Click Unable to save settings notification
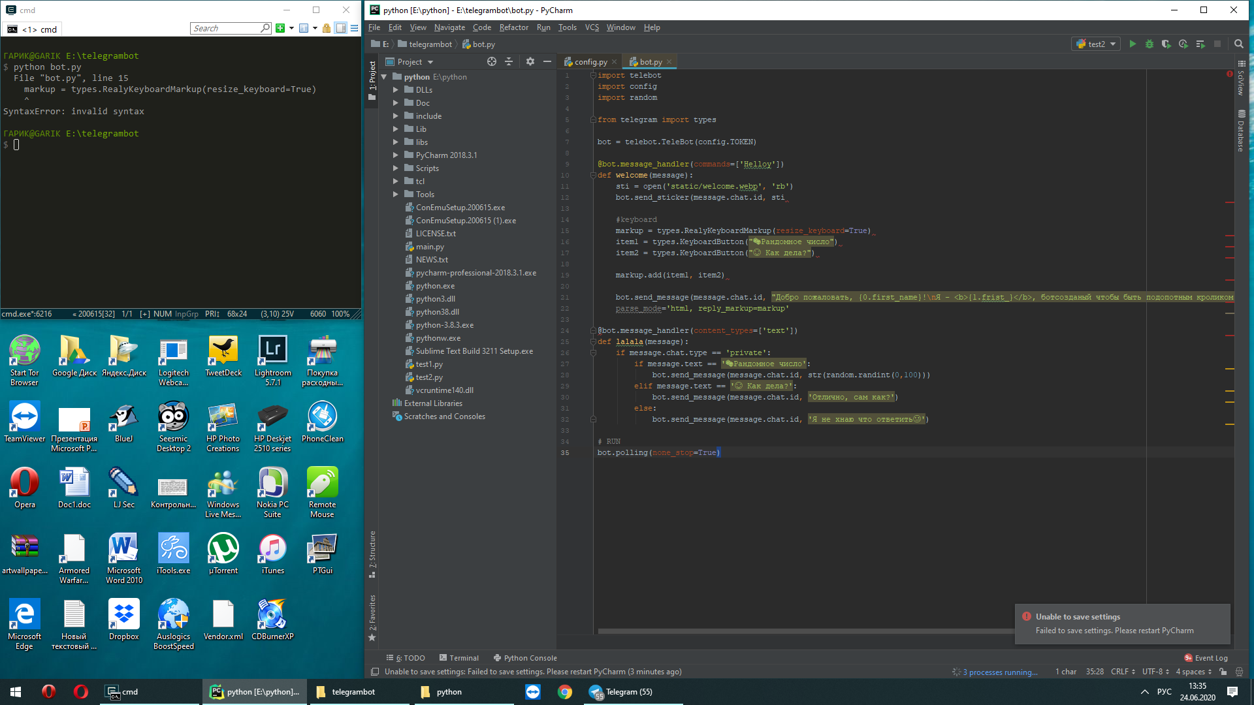This screenshot has height=705, width=1254. coord(1122,623)
